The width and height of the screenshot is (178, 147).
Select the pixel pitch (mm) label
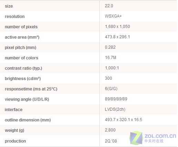click(x=20, y=48)
